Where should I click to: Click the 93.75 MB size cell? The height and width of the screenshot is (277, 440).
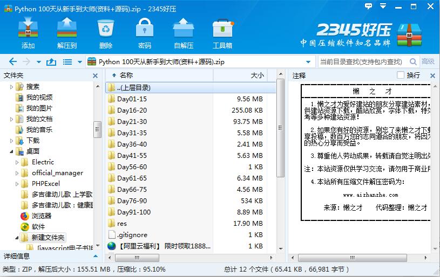coord(248,122)
